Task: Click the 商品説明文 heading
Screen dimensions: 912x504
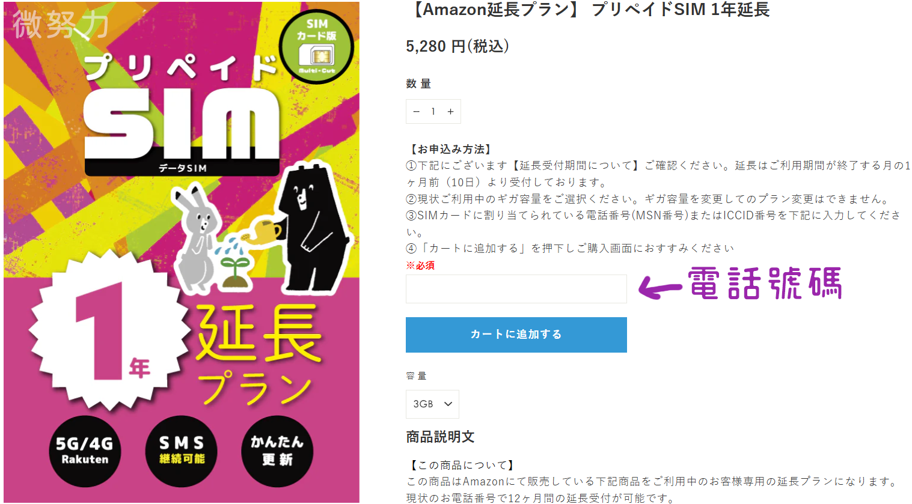Action: pos(440,437)
